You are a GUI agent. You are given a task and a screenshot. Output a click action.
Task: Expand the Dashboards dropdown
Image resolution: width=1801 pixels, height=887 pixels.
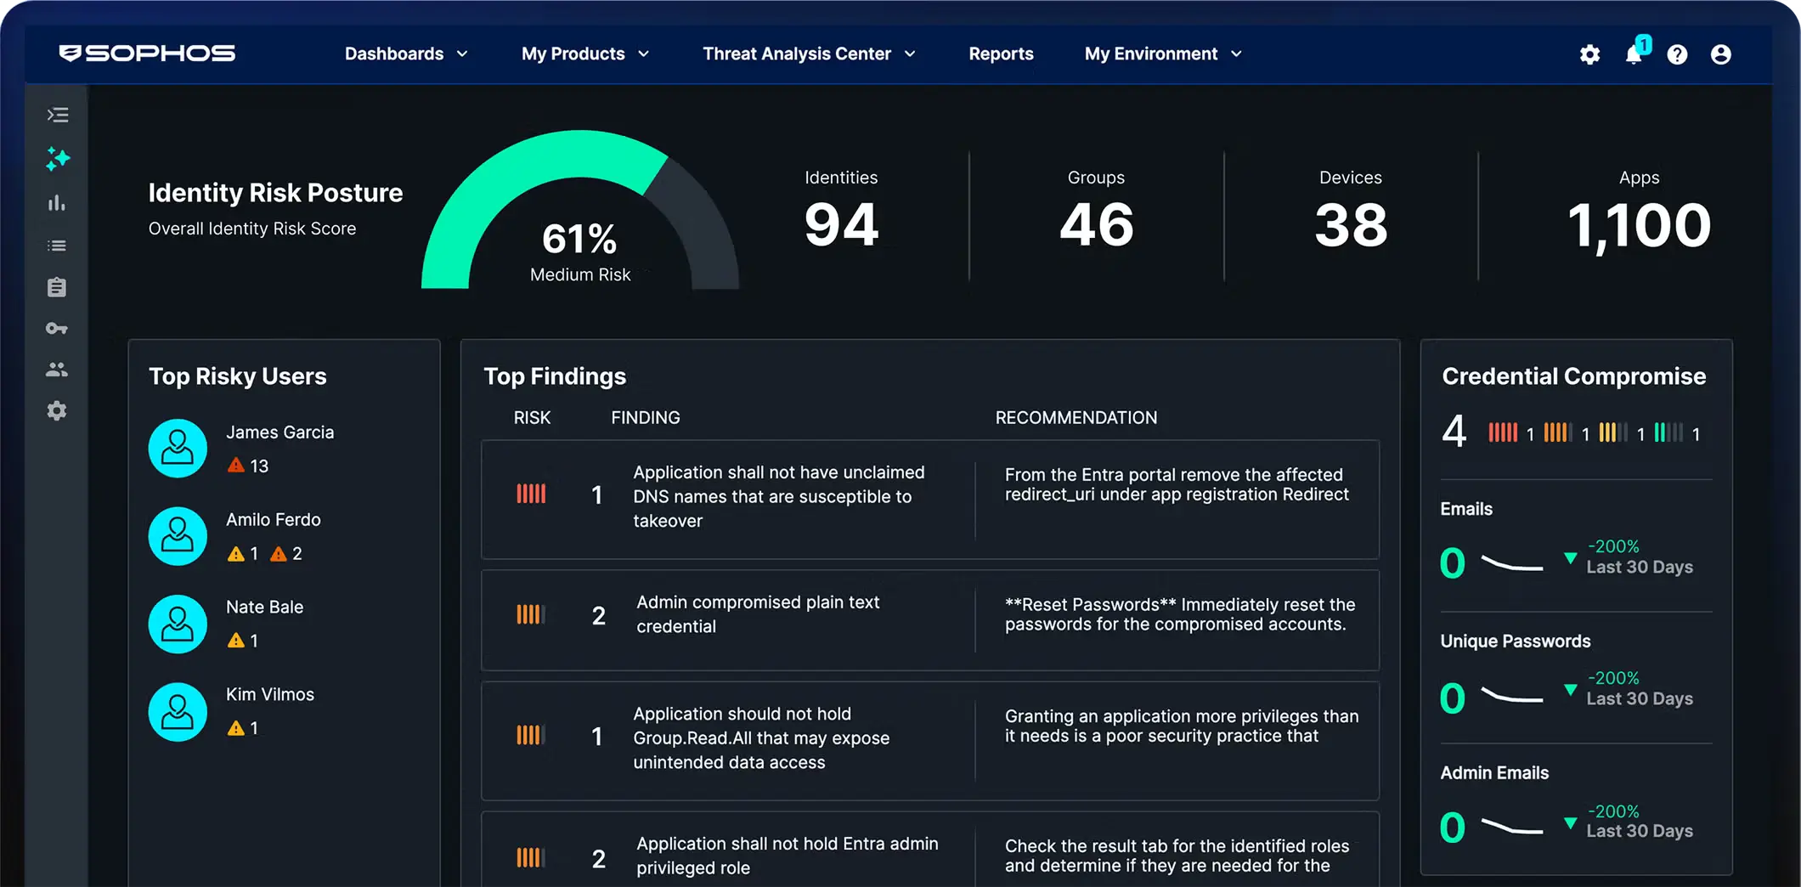click(406, 54)
